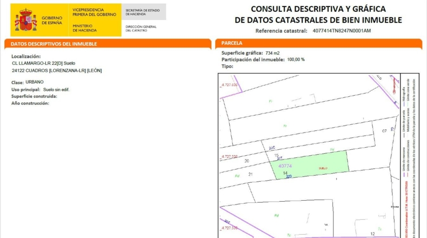Click parcel number '15' on the map
The width and height of the screenshot is (427, 238).
[x=276, y=155]
